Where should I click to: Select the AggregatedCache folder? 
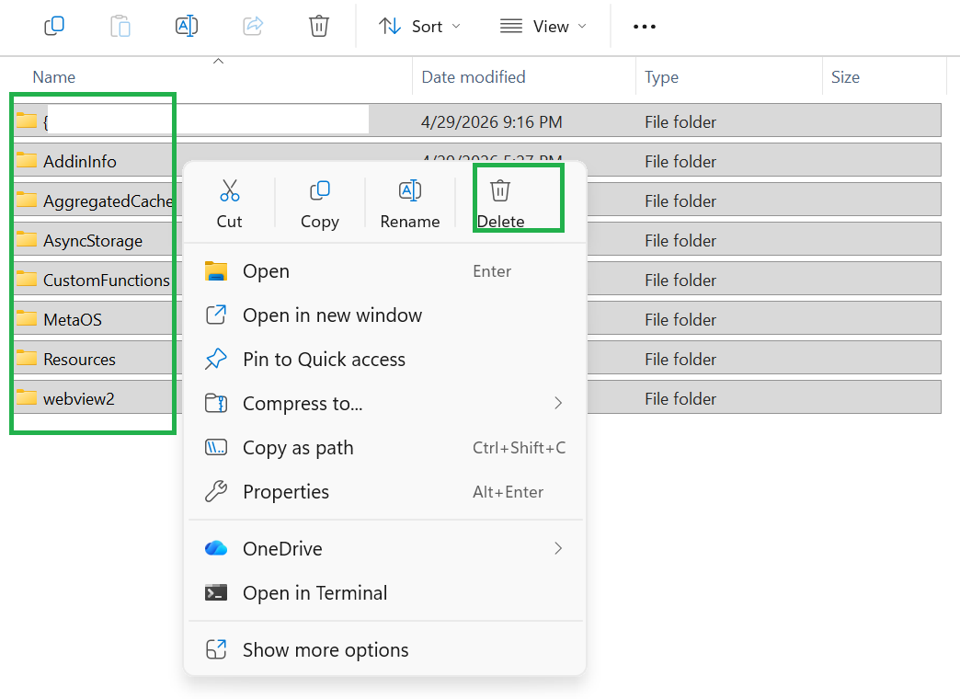109,201
